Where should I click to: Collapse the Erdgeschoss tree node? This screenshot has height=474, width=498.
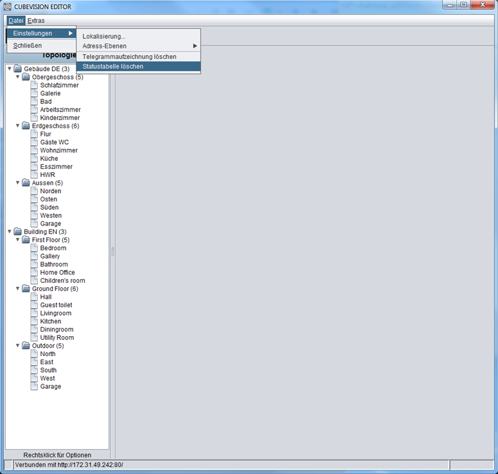(18, 126)
